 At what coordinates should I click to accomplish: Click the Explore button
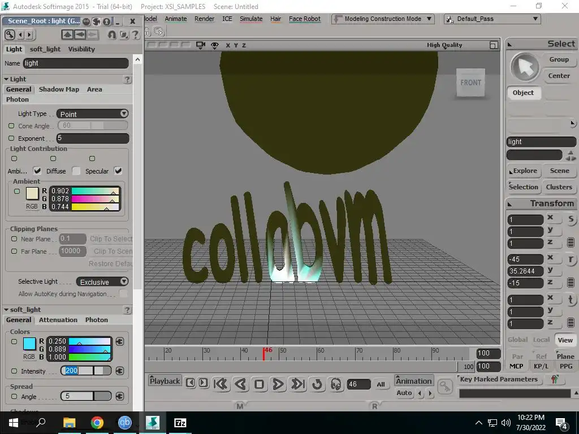(525, 171)
